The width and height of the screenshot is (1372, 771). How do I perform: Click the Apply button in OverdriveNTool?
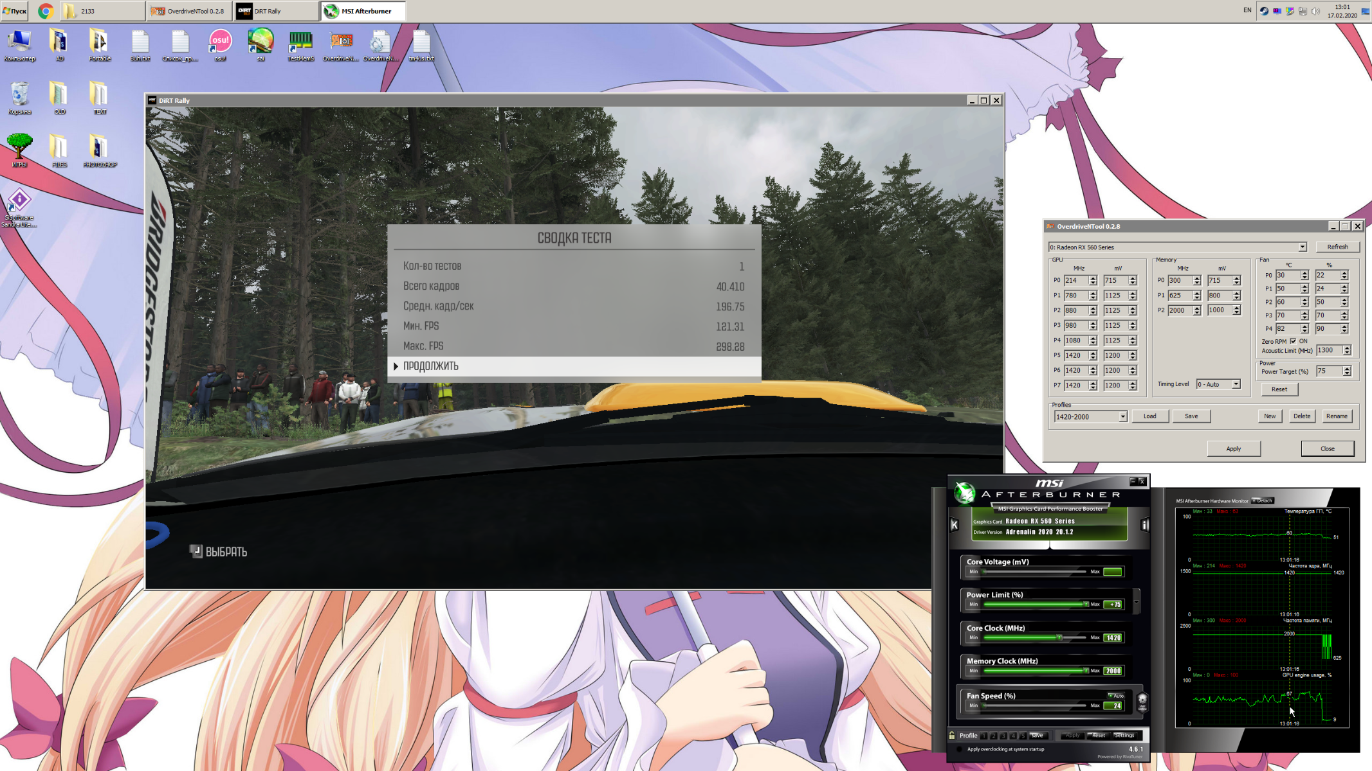coord(1233,448)
